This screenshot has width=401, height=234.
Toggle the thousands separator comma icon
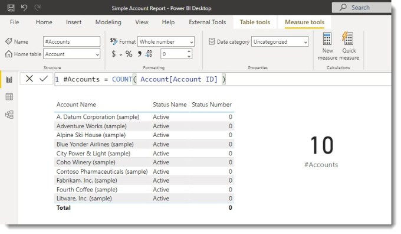[139, 54]
